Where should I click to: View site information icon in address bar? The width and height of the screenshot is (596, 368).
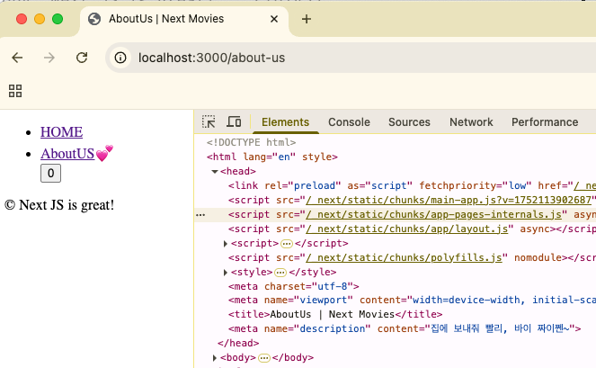120,58
